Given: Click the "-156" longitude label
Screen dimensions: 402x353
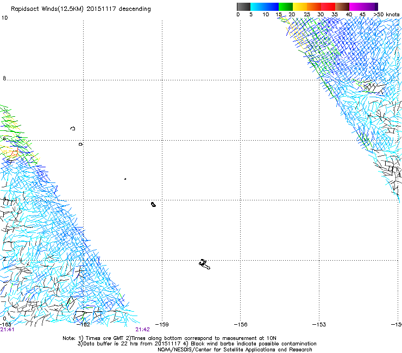Looking at the screenshot, I should point(241,325).
